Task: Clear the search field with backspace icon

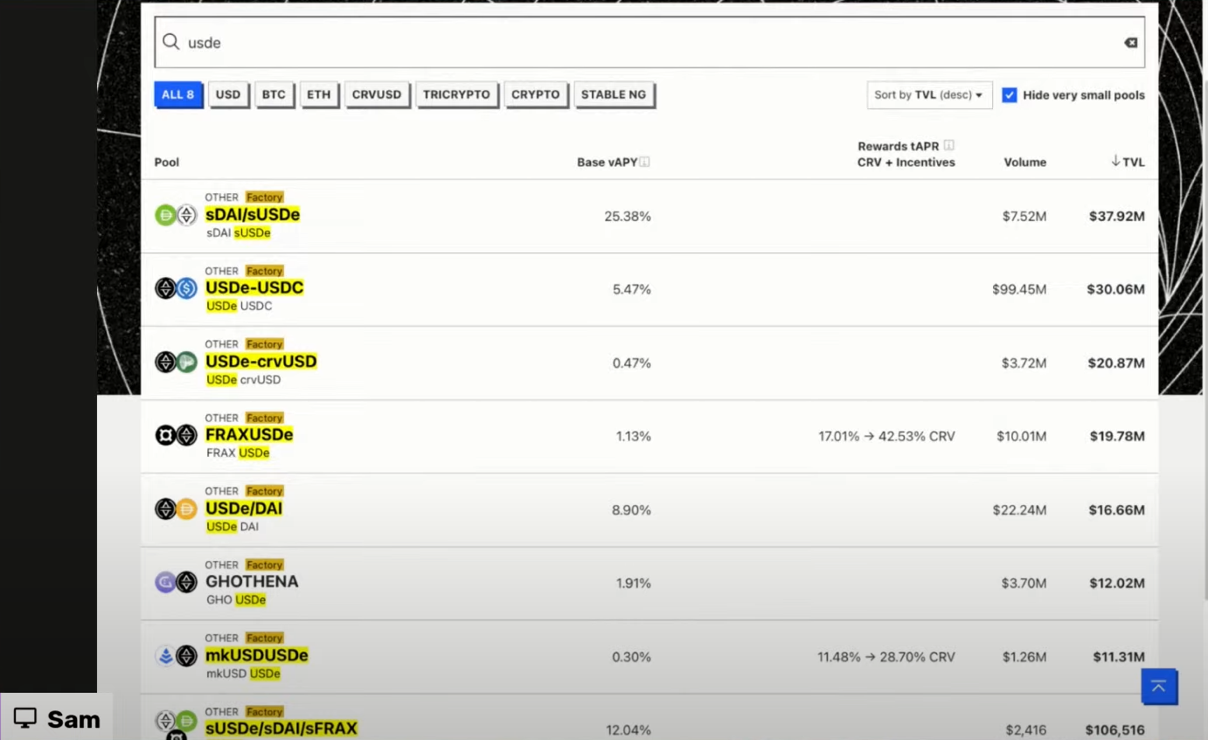Action: click(1130, 43)
